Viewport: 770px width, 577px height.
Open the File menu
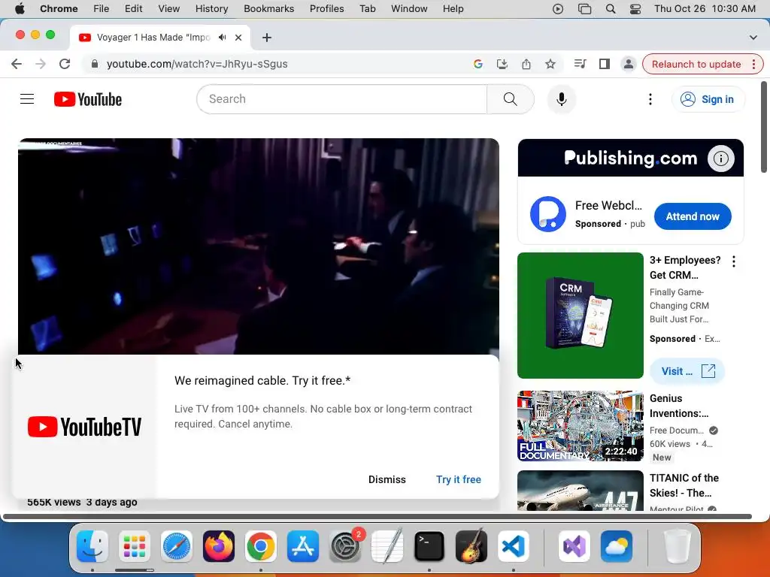point(102,8)
